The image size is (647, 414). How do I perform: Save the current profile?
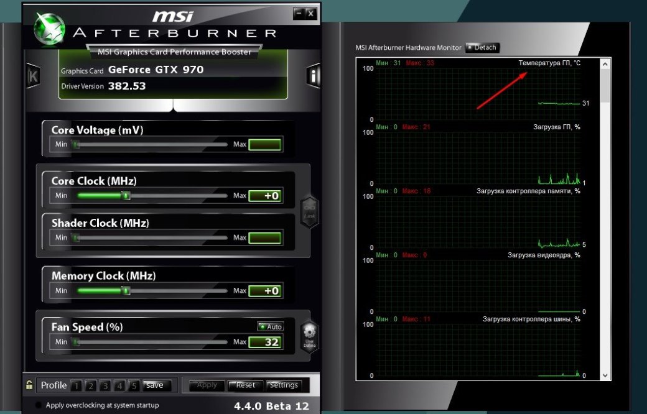pos(156,385)
